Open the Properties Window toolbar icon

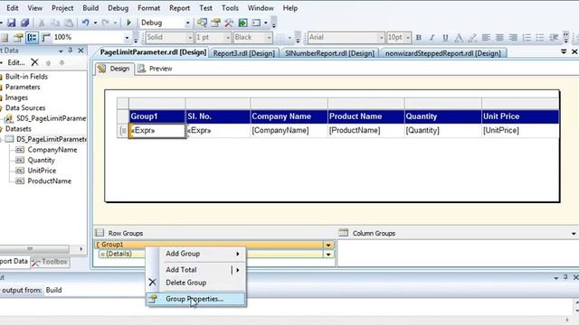point(215,23)
